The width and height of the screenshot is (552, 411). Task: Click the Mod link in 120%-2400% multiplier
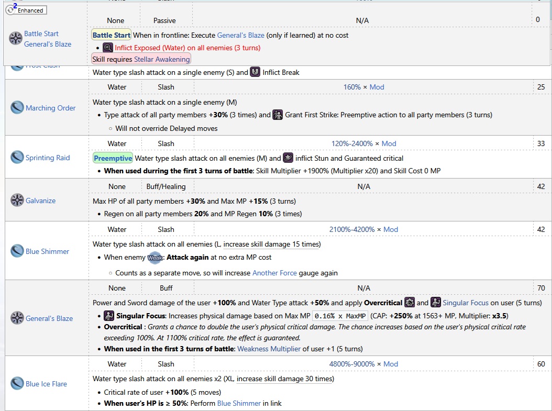389,143
